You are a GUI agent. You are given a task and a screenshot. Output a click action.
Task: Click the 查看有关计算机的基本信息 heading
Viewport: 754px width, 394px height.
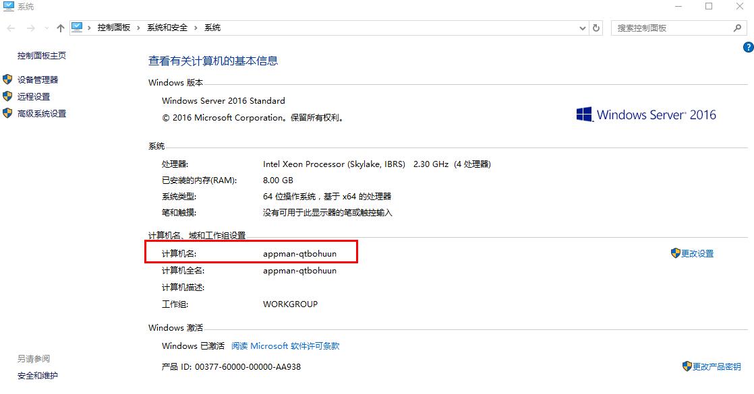[x=213, y=61]
